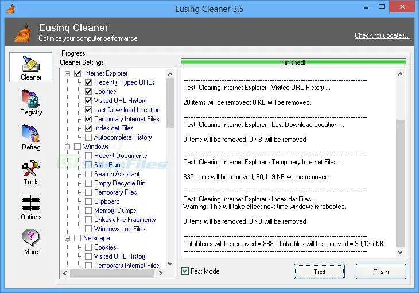The width and height of the screenshot is (419, 293).
Task: Open the Check for updates link
Action: click(382, 35)
